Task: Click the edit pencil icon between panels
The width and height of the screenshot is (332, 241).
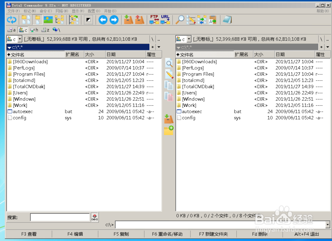Action: pyautogui.click(x=169, y=74)
